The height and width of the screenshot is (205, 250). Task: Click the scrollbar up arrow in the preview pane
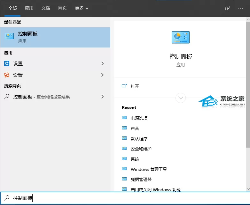(x=248, y=19)
